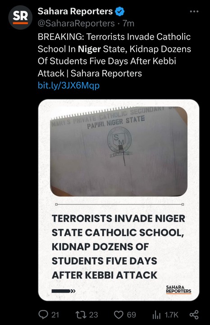210x325 pixels.
Task: Tap the 69 likes count
Action: coord(132,315)
